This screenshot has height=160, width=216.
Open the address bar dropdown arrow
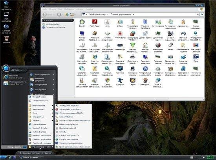(198, 14)
